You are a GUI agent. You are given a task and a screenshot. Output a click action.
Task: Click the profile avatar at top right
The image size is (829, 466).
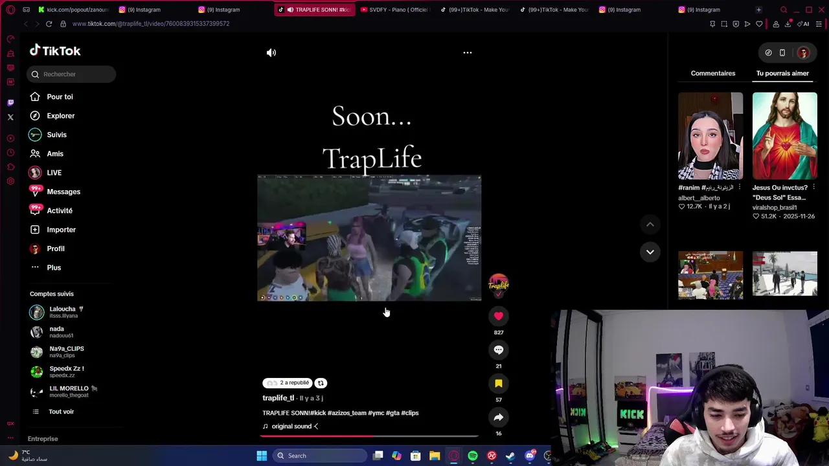[803, 53]
